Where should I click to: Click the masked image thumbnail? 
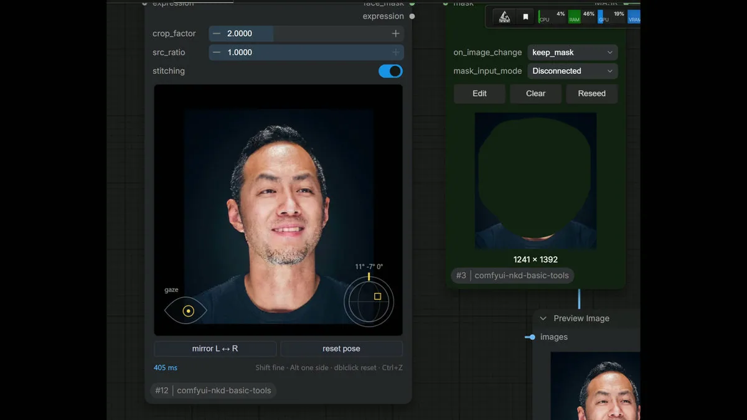pyautogui.click(x=535, y=181)
